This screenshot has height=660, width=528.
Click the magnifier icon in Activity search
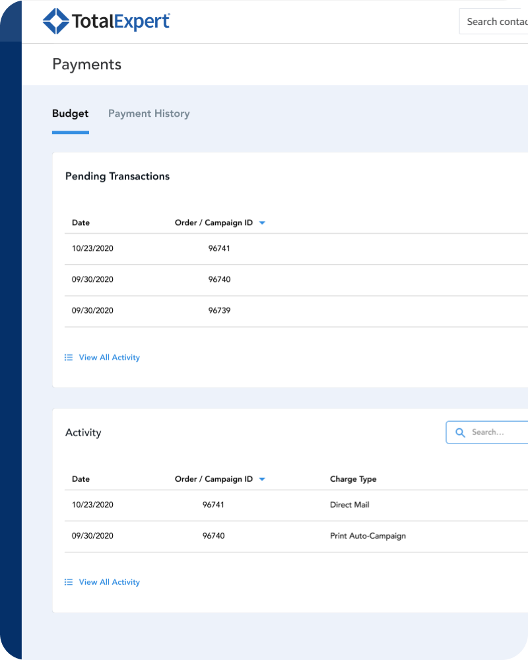pos(460,433)
